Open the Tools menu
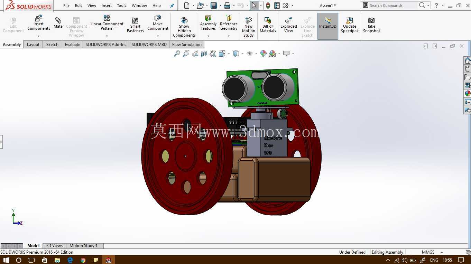 [x=121, y=6]
